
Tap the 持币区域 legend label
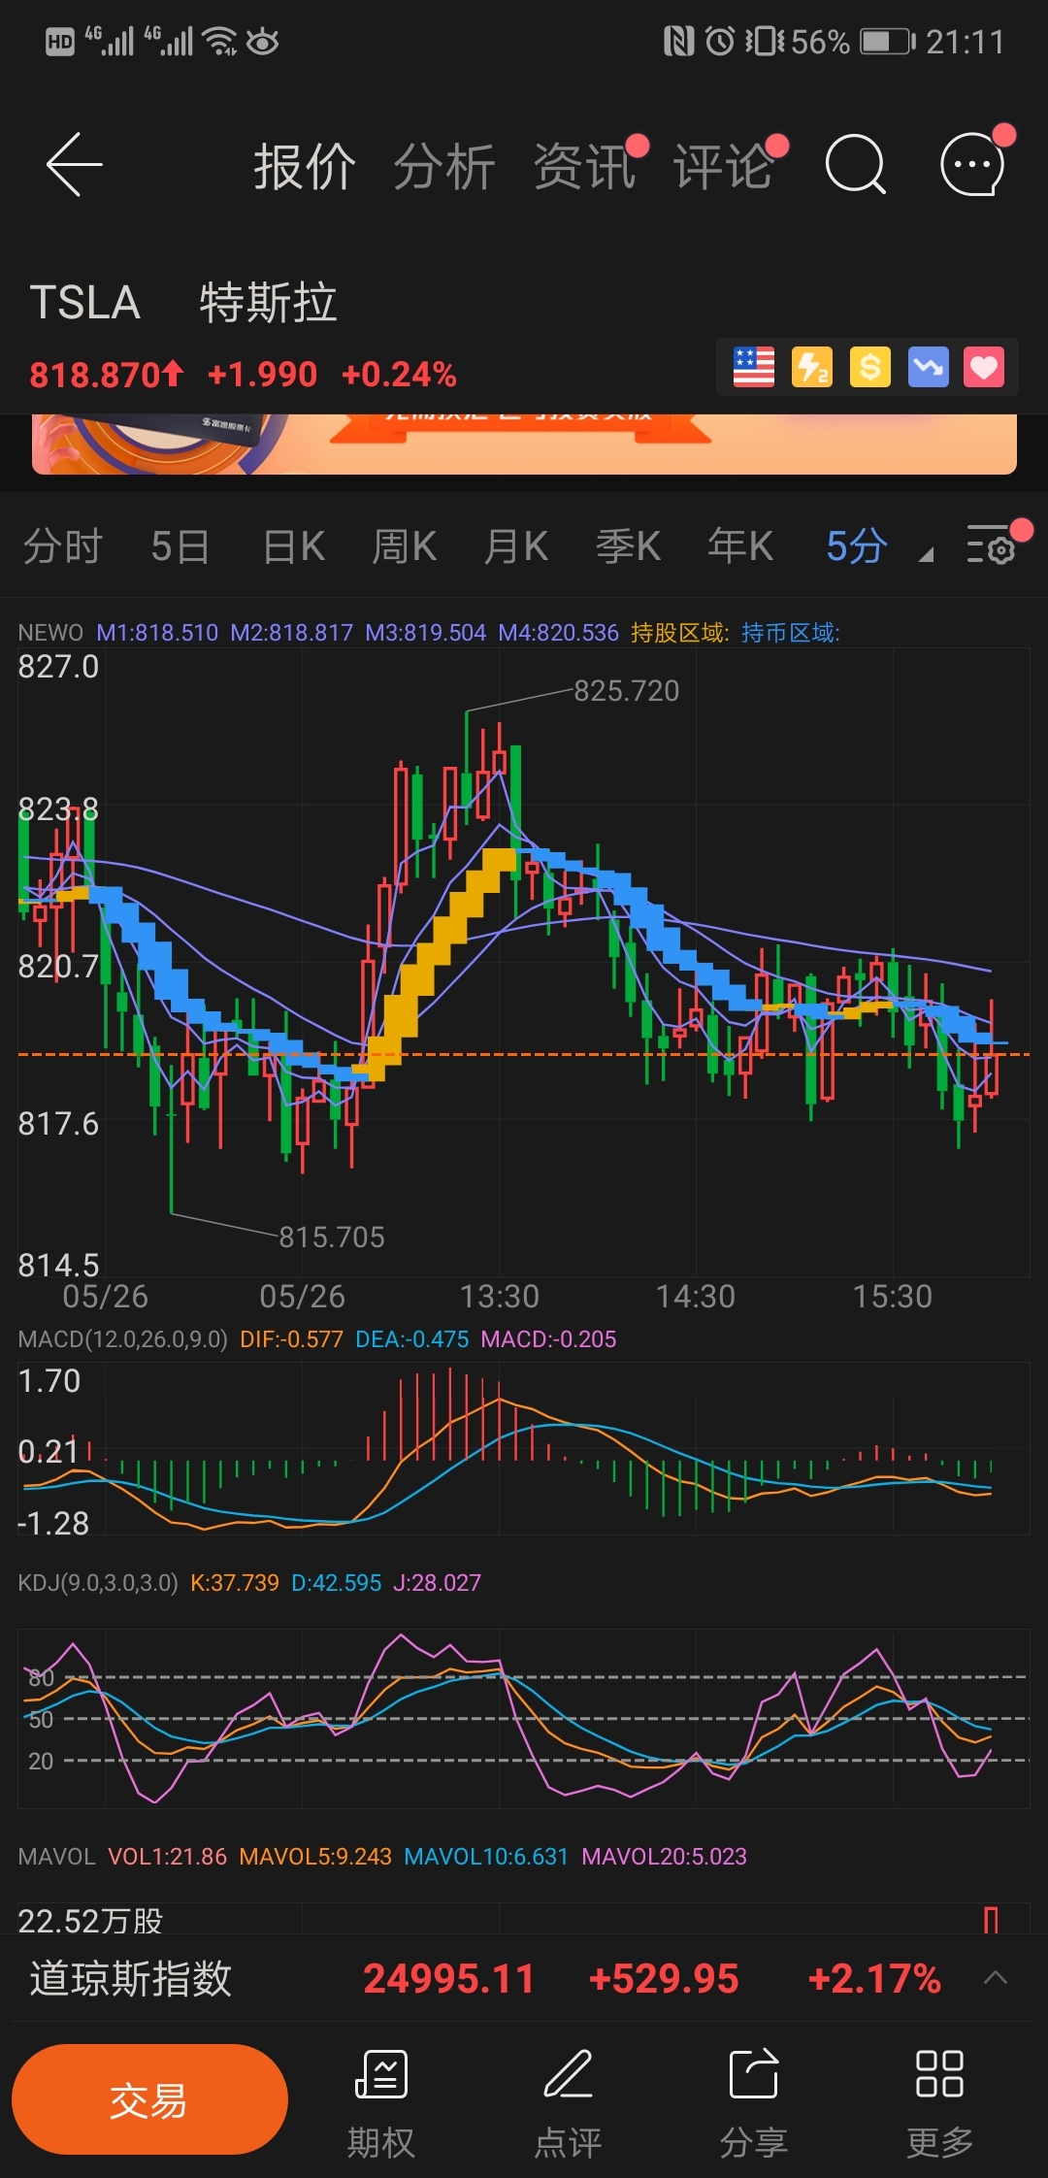pyautogui.click(x=790, y=633)
